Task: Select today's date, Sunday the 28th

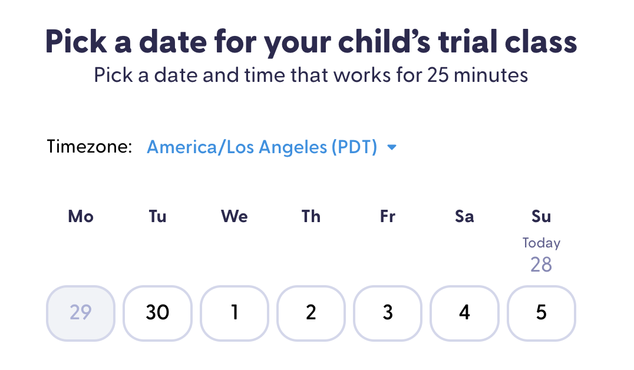Action: (x=541, y=265)
